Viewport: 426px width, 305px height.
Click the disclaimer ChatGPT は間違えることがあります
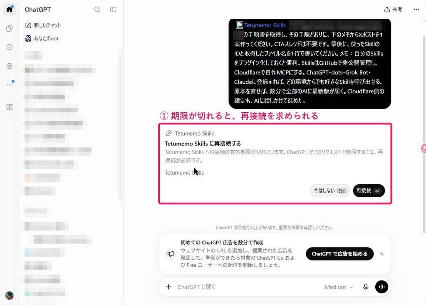275,228
